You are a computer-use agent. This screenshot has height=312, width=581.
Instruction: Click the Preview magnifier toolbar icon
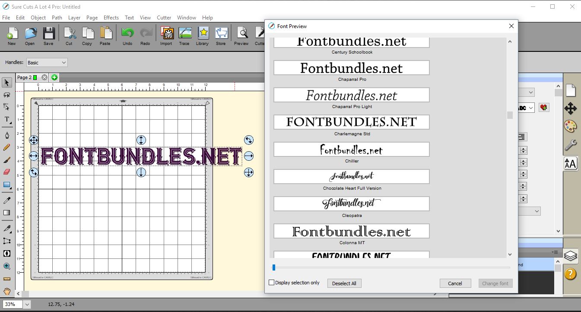[x=241, y=36]
